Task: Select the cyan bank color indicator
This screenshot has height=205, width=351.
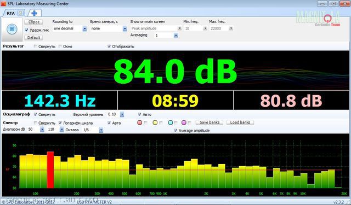Action: pyautogui.click(x=171, y=122)
